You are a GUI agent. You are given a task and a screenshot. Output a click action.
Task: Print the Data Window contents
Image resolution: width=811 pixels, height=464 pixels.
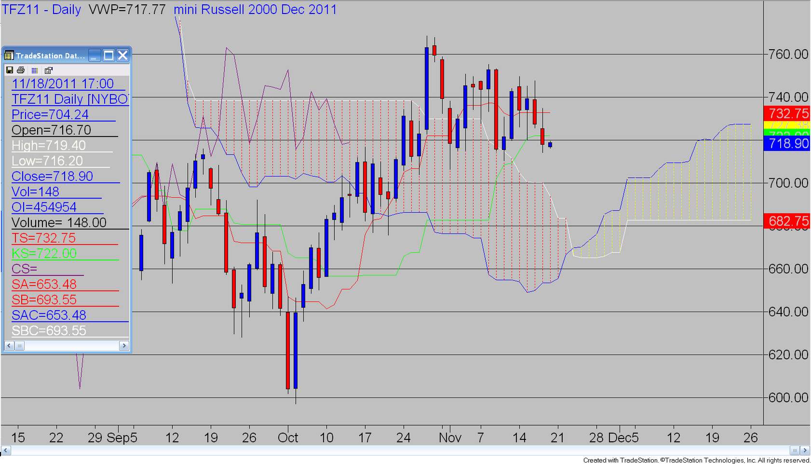pyautogui.click(x=21, y=70)
